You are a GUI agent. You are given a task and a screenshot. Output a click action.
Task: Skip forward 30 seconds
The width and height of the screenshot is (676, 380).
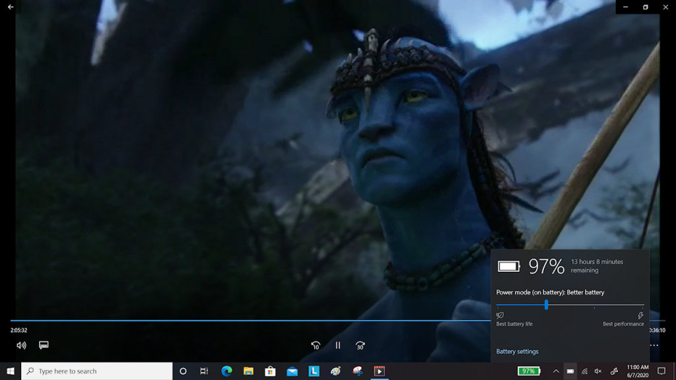pyautogui.click(x=360, y=346)
